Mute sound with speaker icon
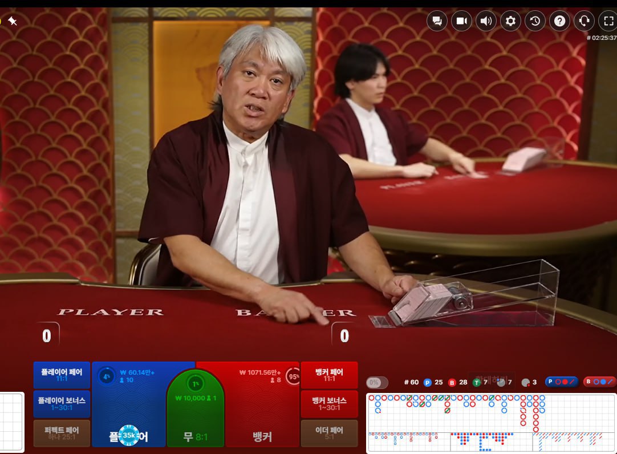This screenshot has height=454, width=617. click(486, 21)
